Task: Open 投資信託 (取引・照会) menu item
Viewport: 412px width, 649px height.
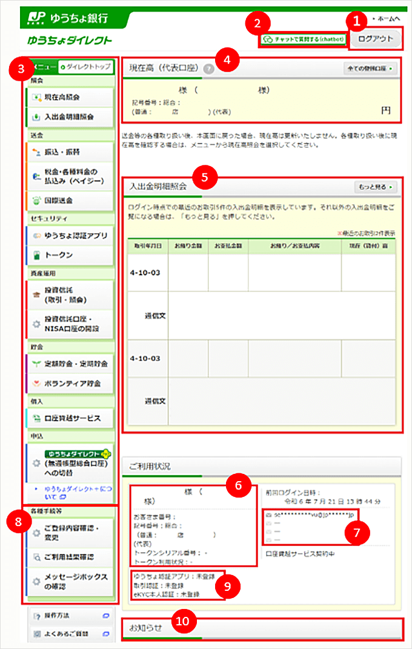Action: coord(70,295)
